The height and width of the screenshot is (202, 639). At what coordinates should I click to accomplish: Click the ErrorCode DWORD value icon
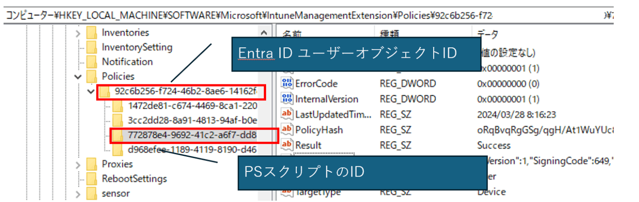287,84
